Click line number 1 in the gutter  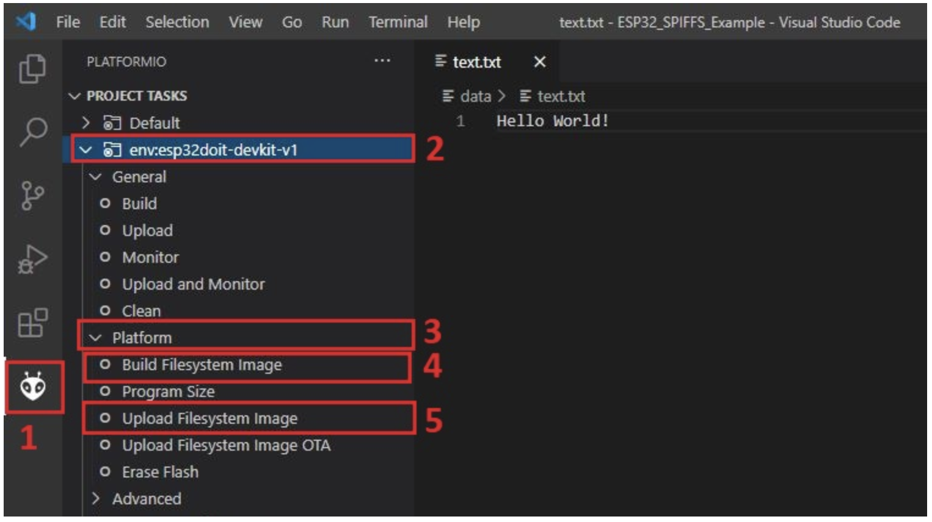click(x=461, y=121)
